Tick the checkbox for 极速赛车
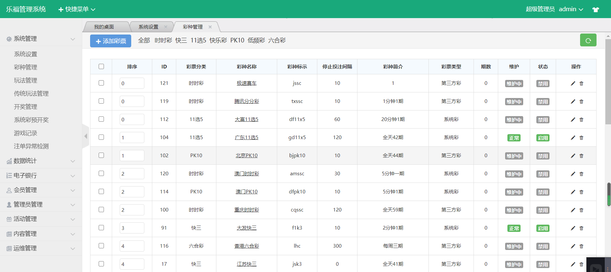Screen dimensions: 611x272 point(101,83)
